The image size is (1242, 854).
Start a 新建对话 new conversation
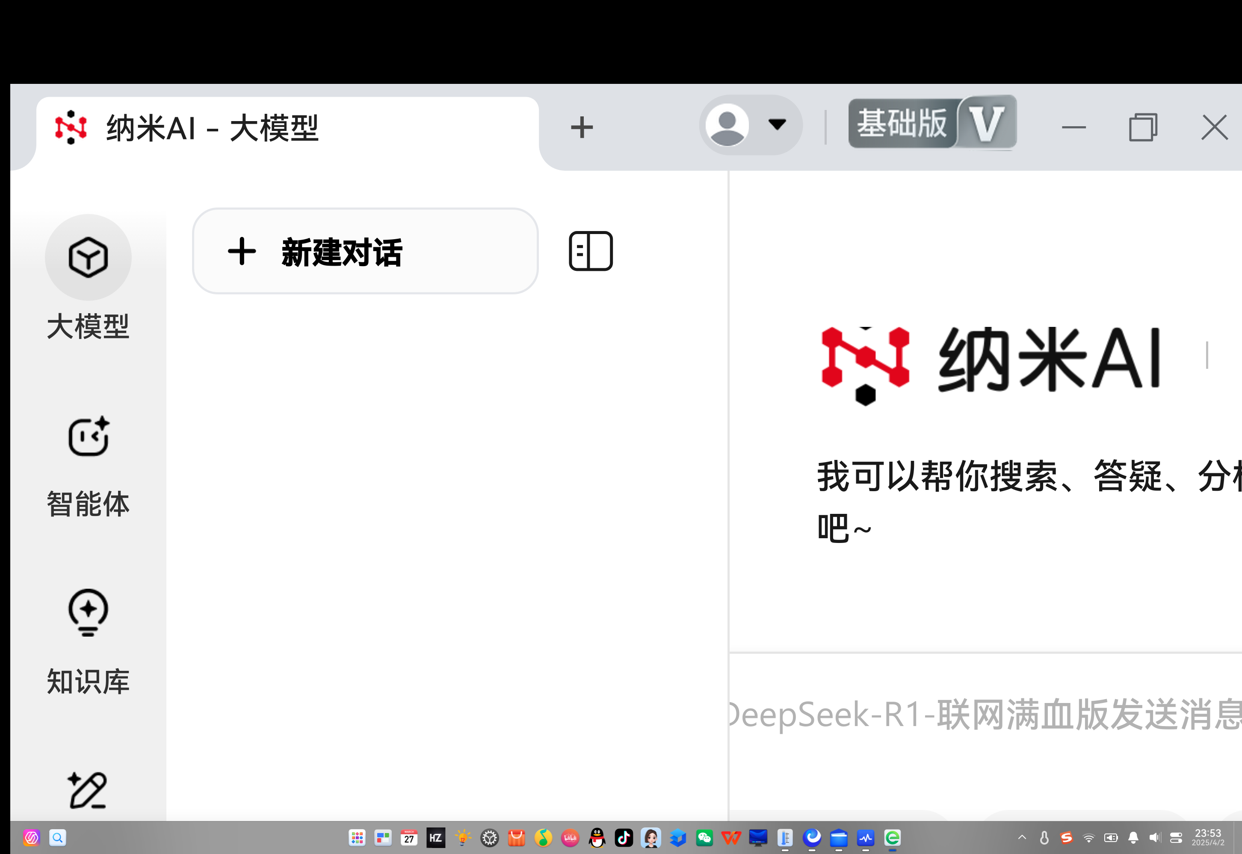[365, 252]
